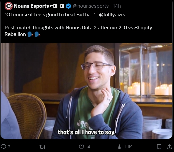Click the speaking head emojis after Rebellion

click(34, 34)
